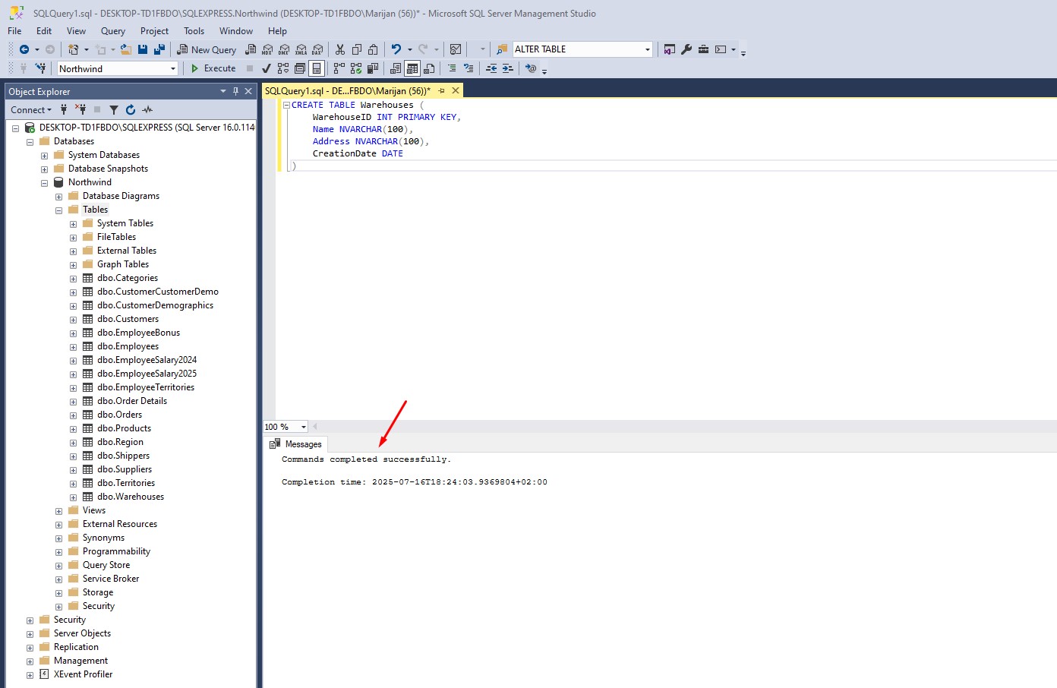
Task: Click the Navigate Backward arrow icon
Action: click(24, 49)
